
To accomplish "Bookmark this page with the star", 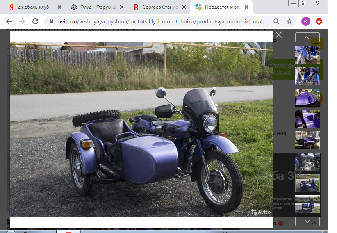I will [x=289, y=21].
